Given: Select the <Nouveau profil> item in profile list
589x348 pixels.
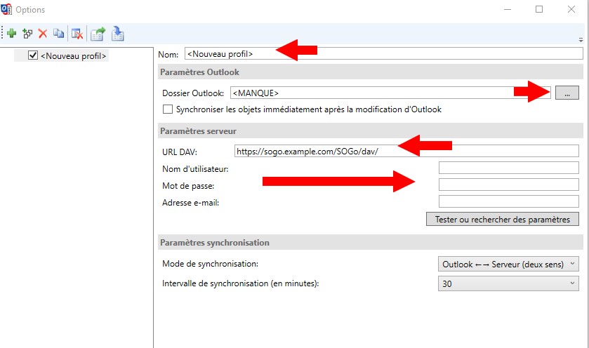Looking at the screenshot, I should pos(74,55).
